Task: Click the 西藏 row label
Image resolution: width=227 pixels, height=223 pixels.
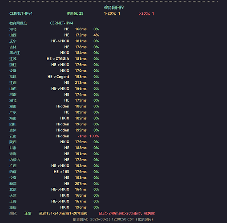Action: click(x=13, y=172)
